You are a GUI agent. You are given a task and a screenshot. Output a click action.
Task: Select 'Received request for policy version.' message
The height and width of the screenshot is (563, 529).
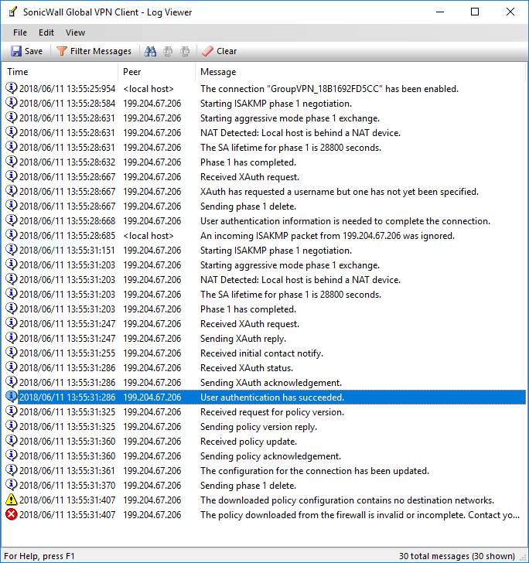click(x=272, y=412)
